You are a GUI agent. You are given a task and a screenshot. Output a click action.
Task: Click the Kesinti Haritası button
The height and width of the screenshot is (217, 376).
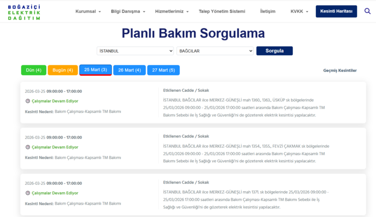336,11
